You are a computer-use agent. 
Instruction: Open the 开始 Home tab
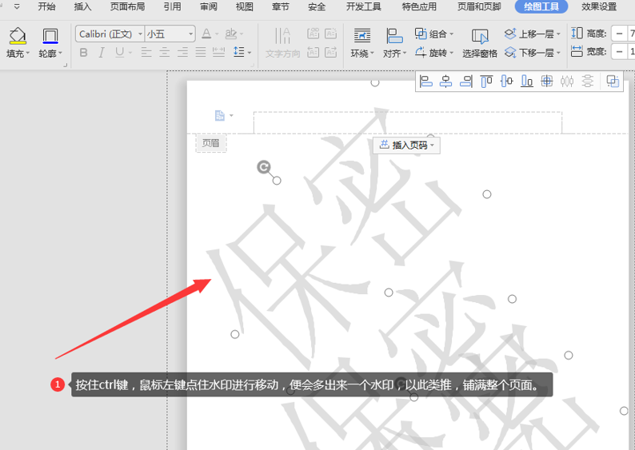(x=46, y=6)
